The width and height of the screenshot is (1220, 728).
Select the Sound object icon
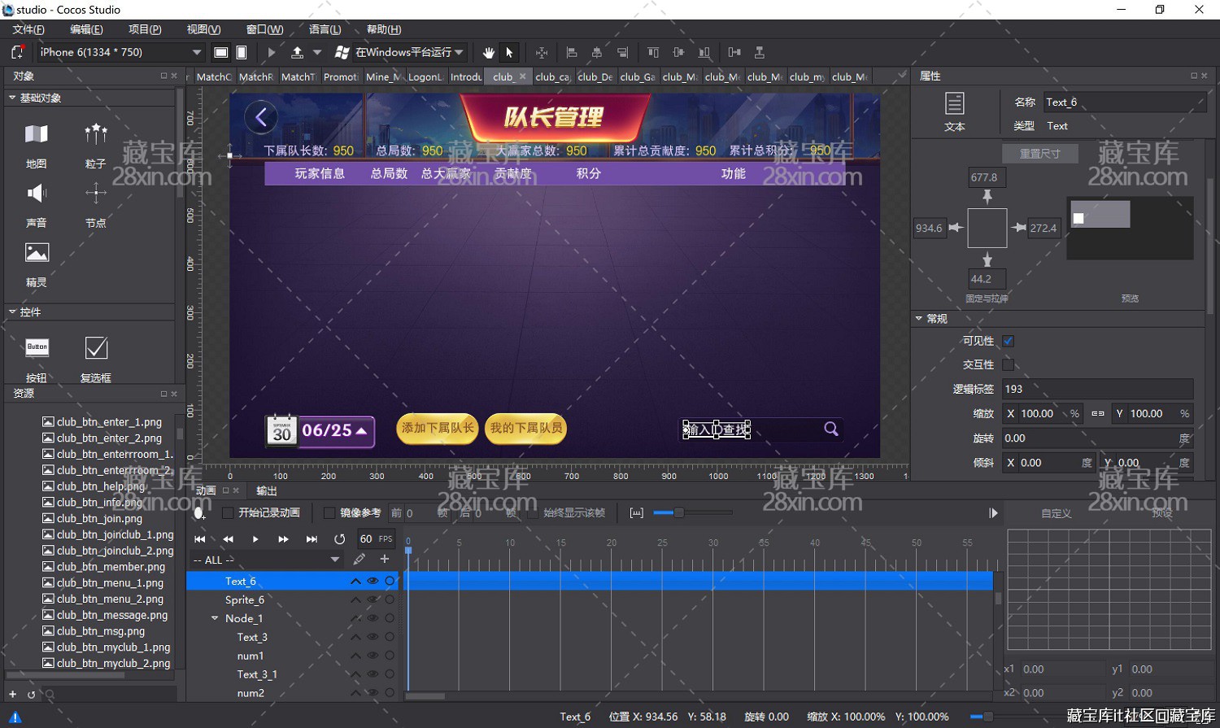click(37, 194)
